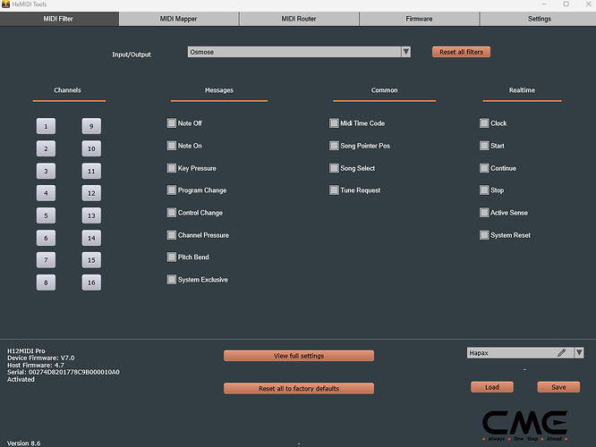Tick the System Reset checkbox
The width and height of the screenshot is (596, 447).
(484, 235)
